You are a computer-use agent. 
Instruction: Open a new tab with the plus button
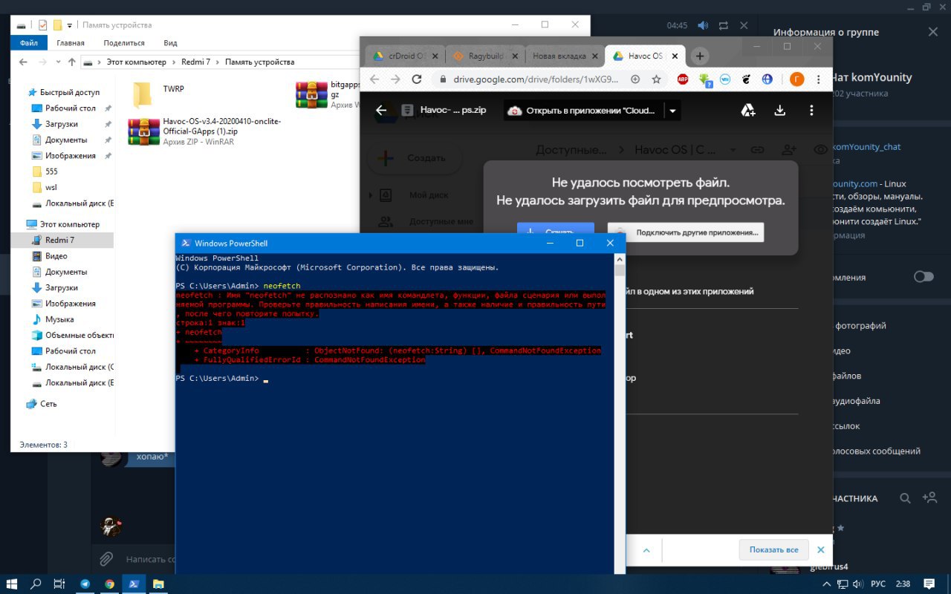click(x=699, y=56)
